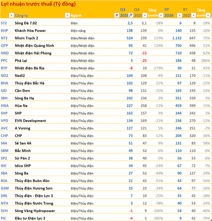Select Q3 2026 value 242 for SBH
The height and width of the screenshot is (221, 212).
130,98
